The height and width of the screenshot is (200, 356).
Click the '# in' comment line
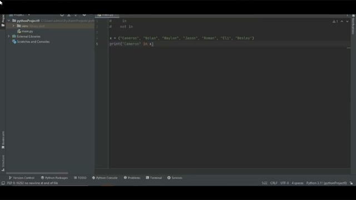tap(118, 21)
